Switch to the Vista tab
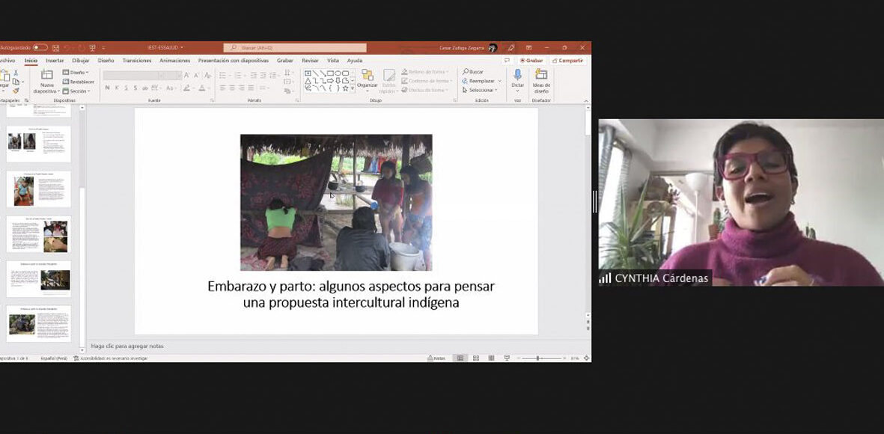The image size is (884, 434). pyautogui.click(x=333, y=61)
